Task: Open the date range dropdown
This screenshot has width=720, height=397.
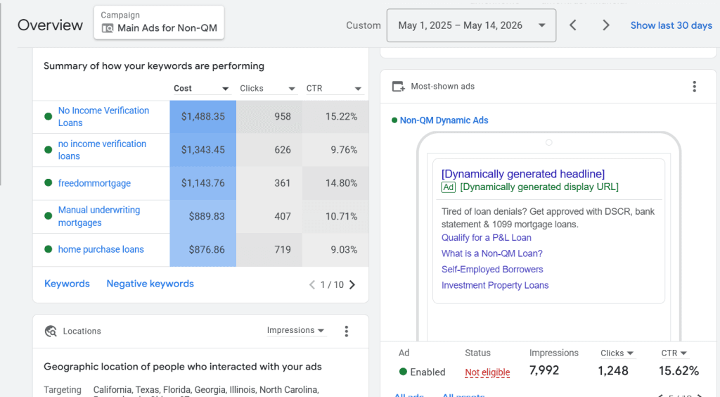Action: coord(471,25)
